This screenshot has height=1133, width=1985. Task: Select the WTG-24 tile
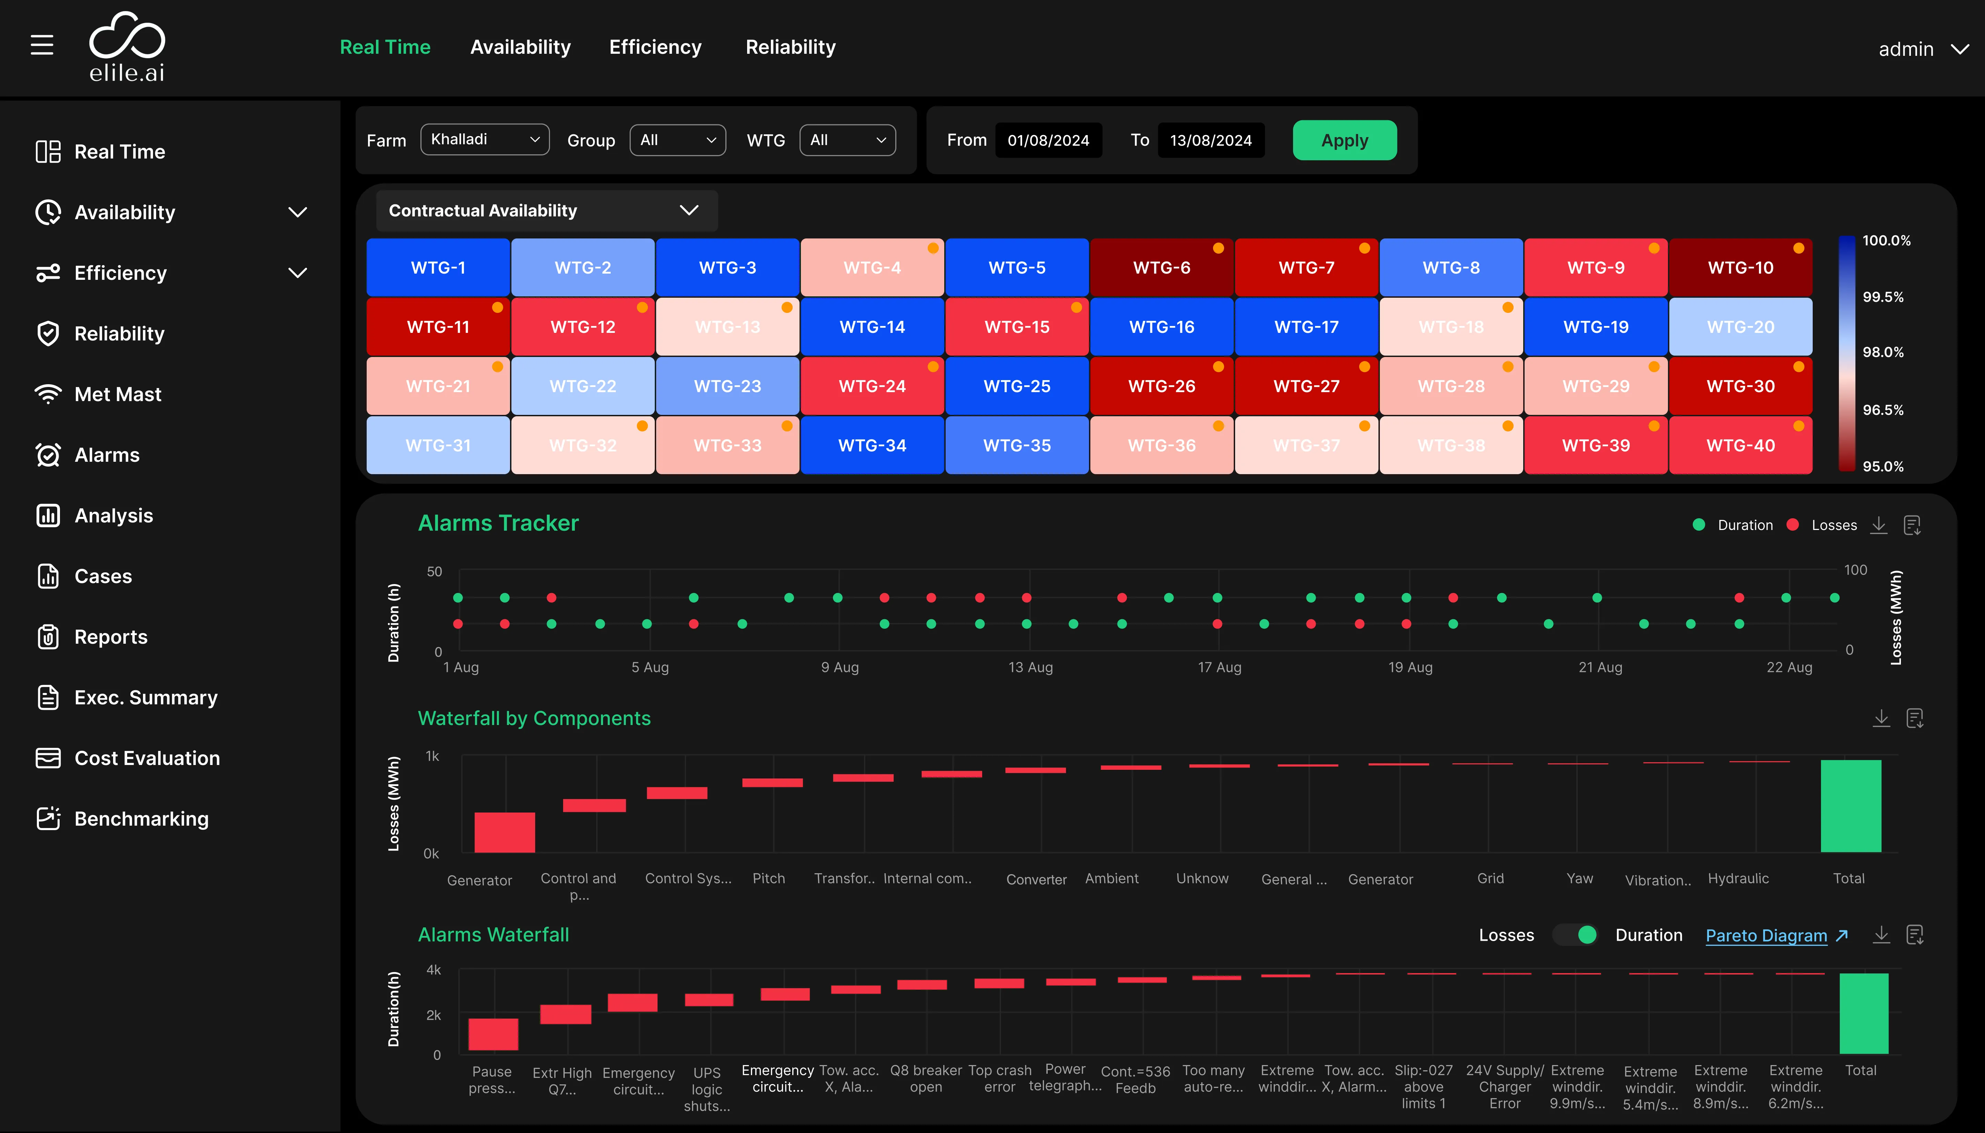point(872,386)
